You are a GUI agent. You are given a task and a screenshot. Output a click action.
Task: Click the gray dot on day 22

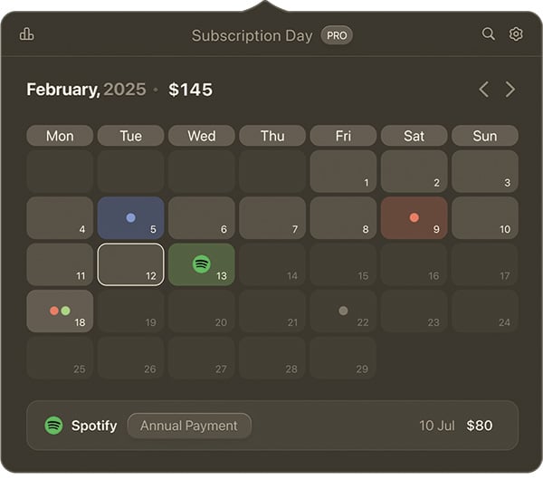click(343, 311)
